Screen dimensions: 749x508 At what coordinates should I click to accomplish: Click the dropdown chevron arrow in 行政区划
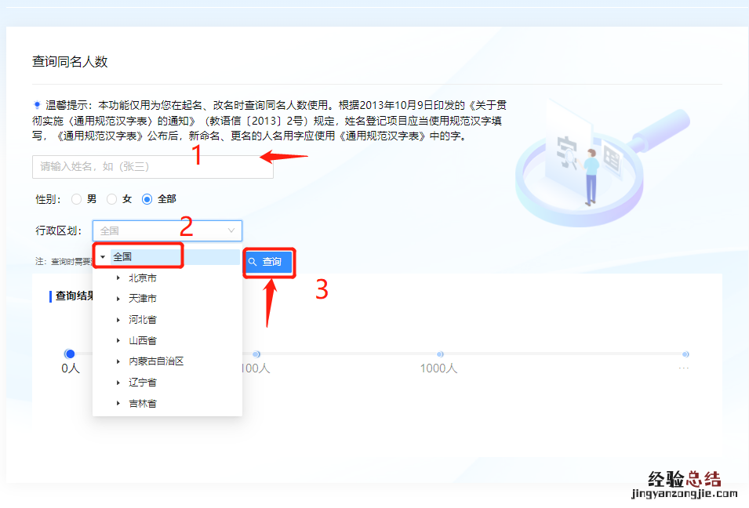pyautogui.click(x=231, y=230)
